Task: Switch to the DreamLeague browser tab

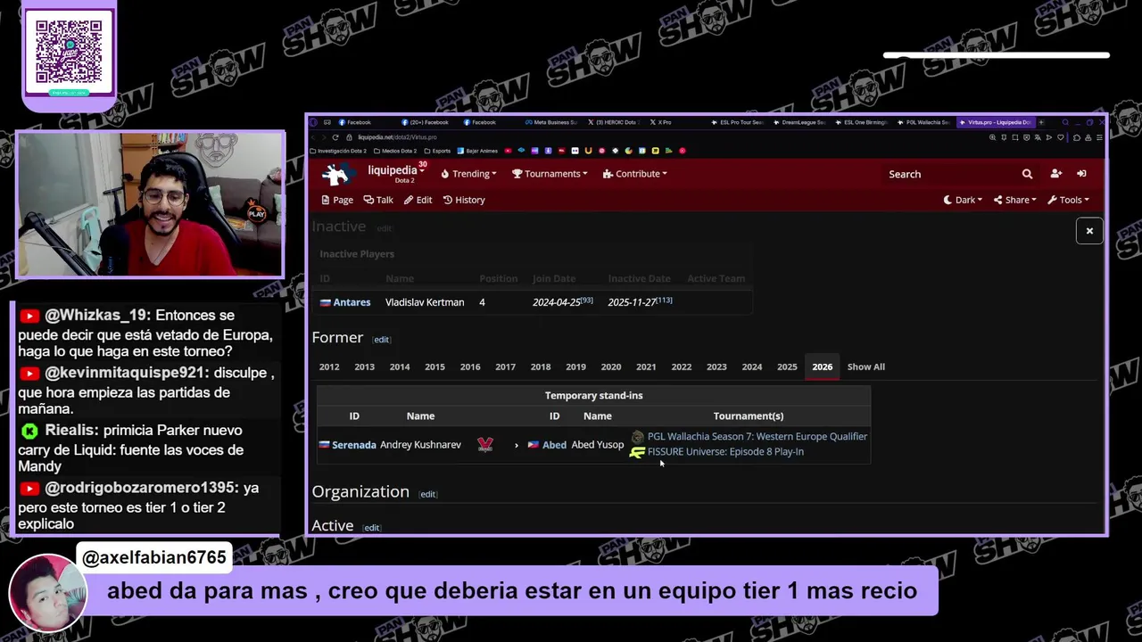Action: pyautogui.click(x=799, y=122)
